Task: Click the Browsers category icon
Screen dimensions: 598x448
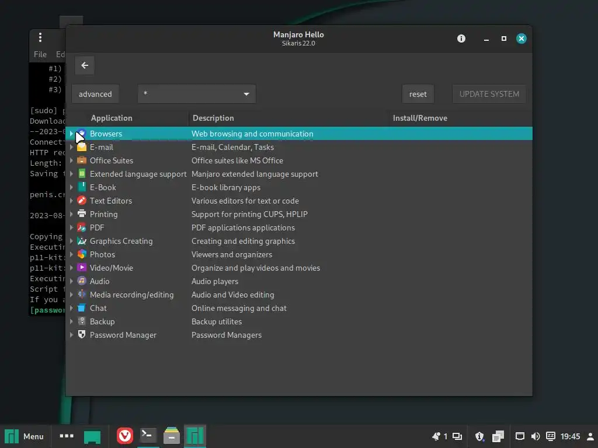Action: pyautogui.click(x=82, y=134)
